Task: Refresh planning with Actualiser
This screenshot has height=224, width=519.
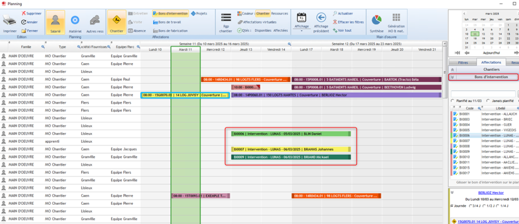Action: pos(343,14)
